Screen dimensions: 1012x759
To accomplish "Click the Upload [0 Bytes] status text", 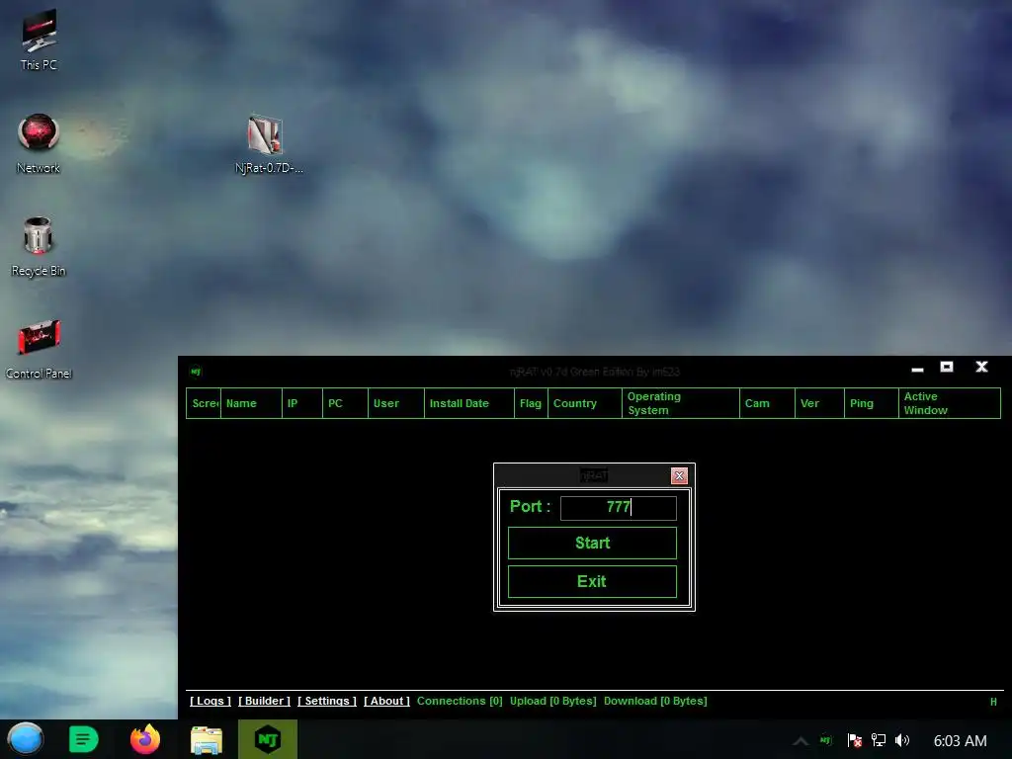I will [x=553, y=701].
